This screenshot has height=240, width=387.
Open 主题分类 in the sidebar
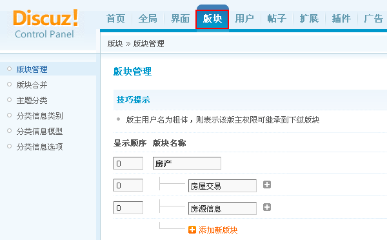point(32,100)
